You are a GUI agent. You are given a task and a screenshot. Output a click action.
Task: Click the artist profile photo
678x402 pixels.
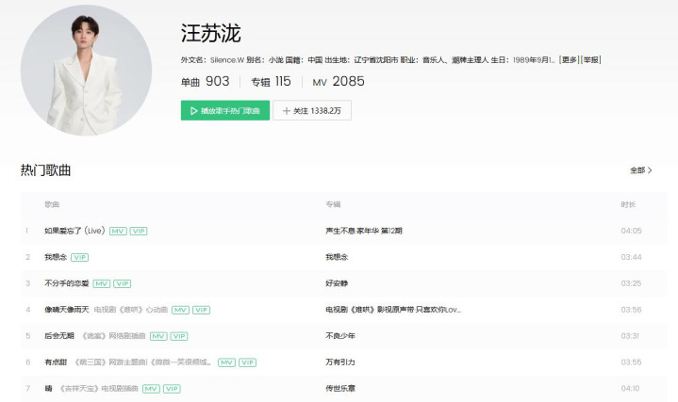coord(86,71)
